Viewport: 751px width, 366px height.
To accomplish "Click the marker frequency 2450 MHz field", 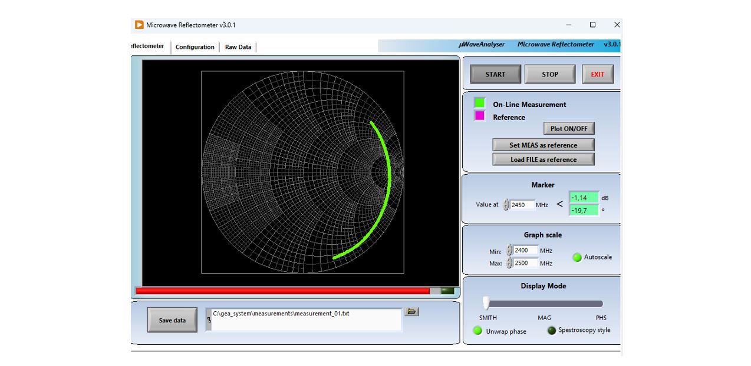I will coord(522,205).
